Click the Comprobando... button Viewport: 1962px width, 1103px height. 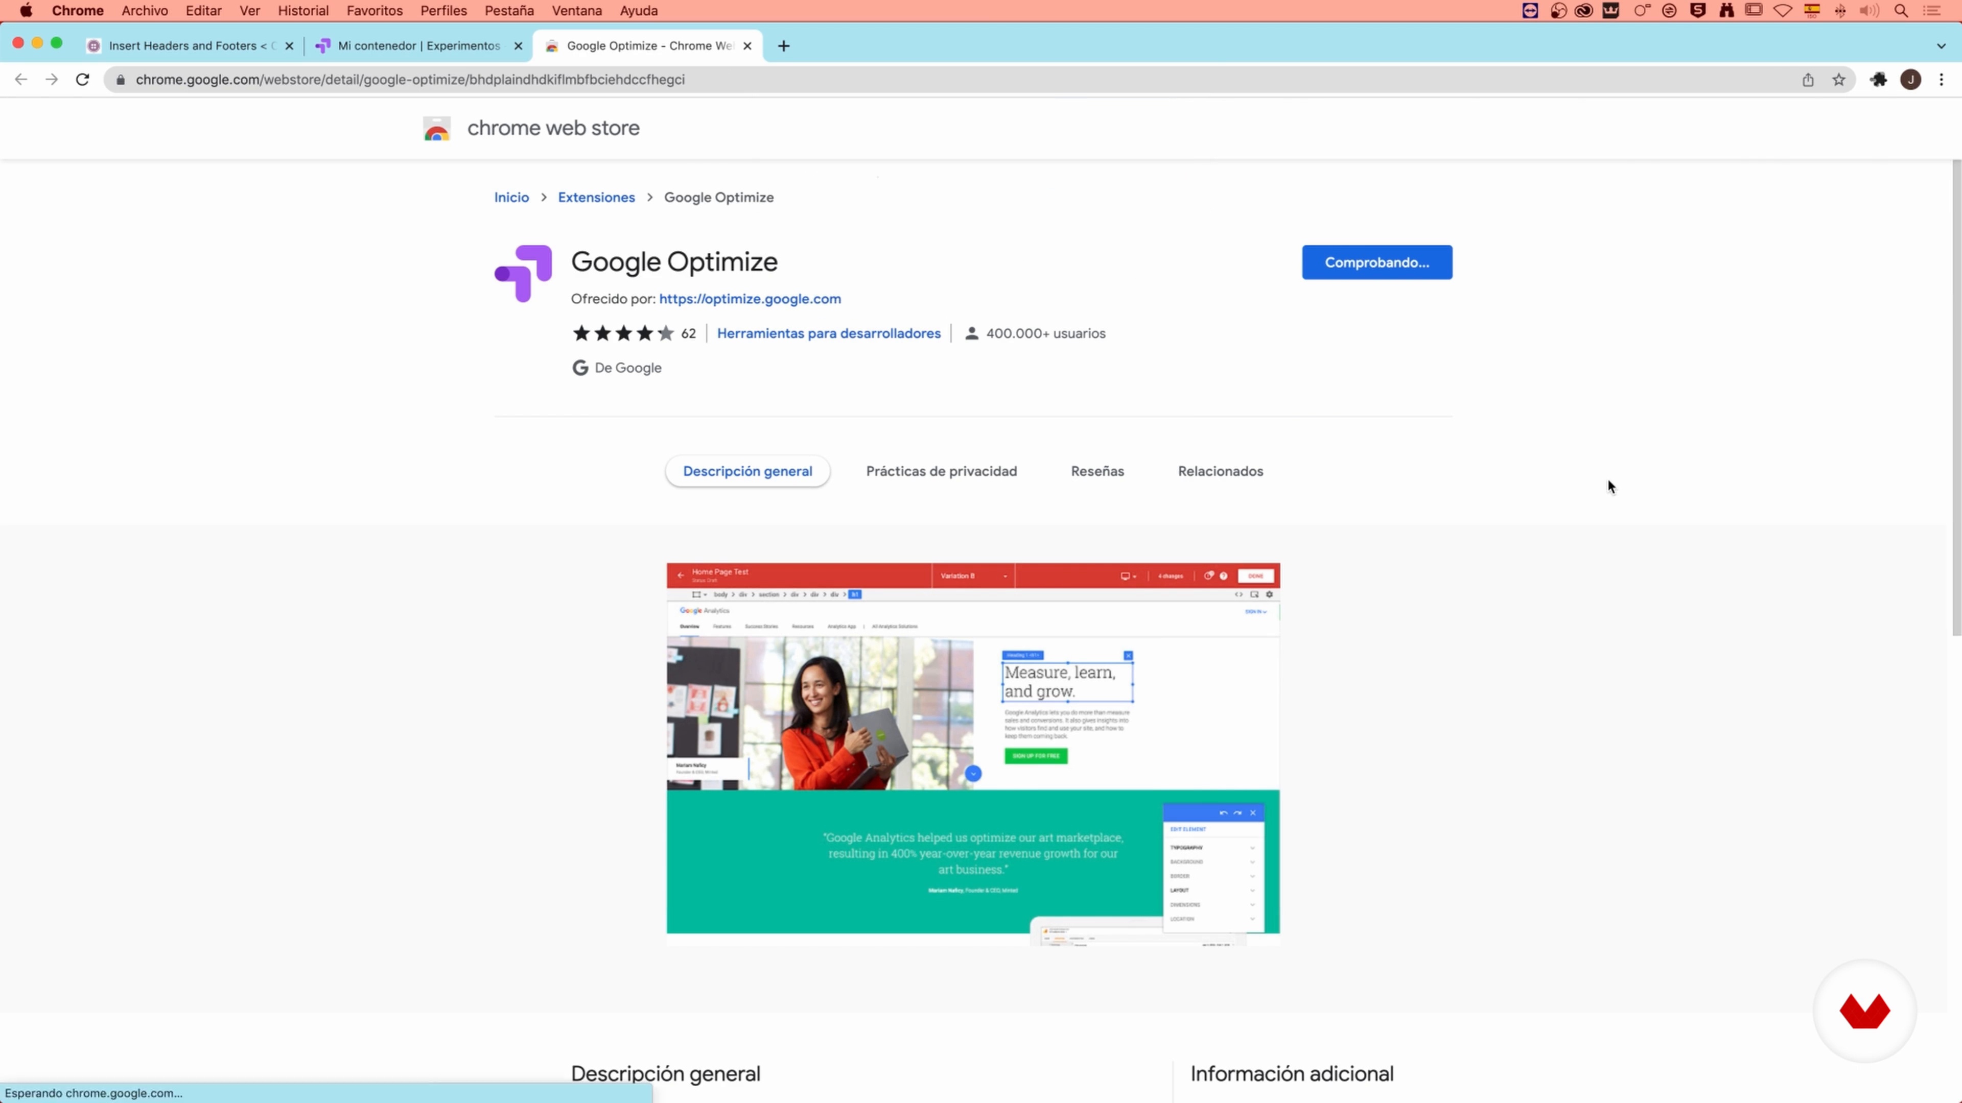(1376, 262)
